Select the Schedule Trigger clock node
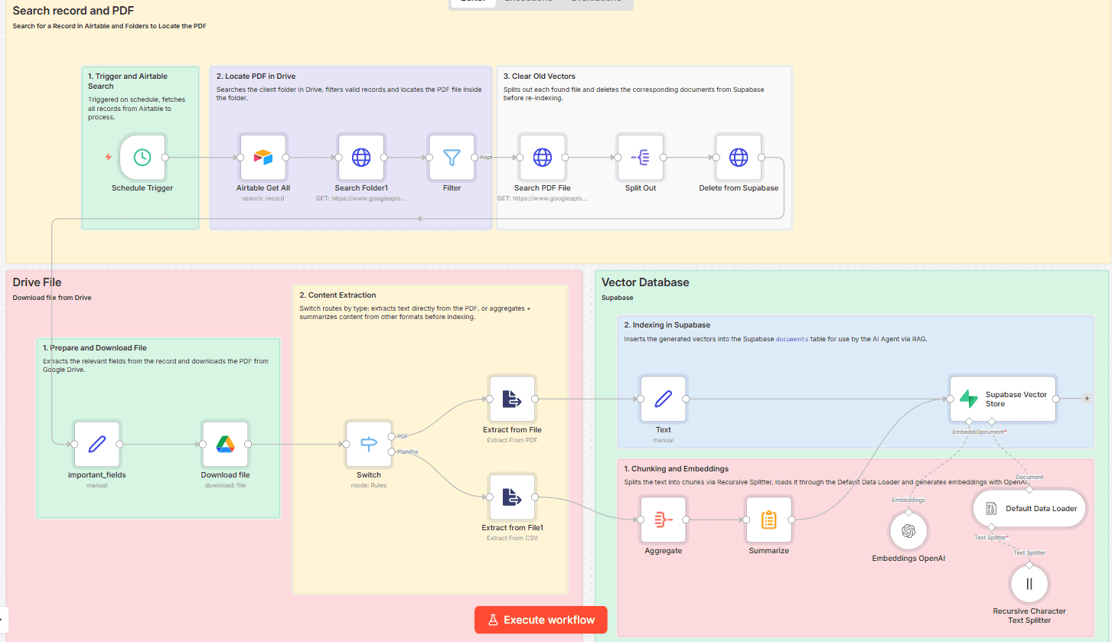The width and height of the screenshot is (1112, 642). tap(142, 158)
